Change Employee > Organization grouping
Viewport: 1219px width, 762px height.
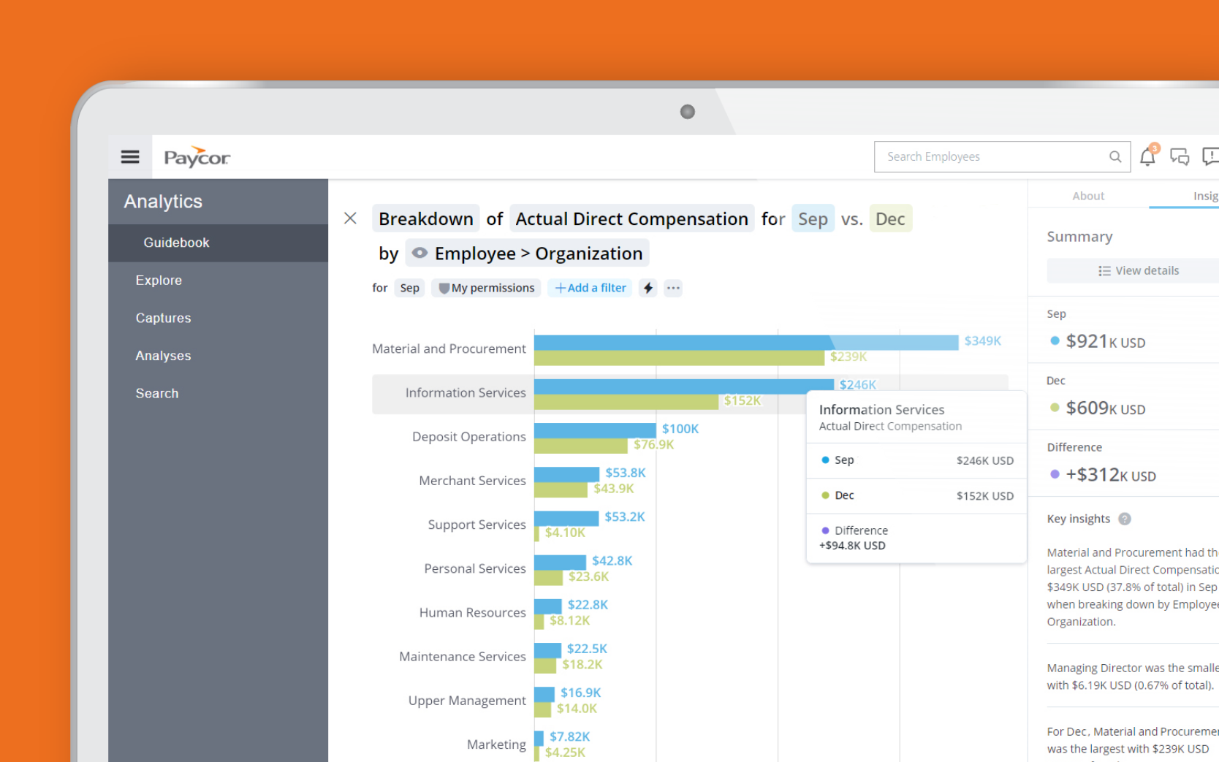pos(527,254)
